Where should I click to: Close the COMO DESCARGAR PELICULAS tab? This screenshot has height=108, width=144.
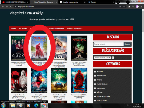tap(28, 2)
